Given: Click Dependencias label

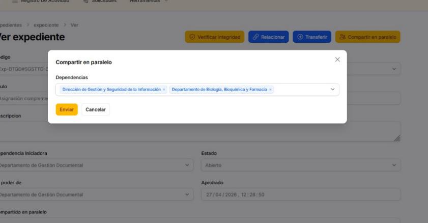Looking at the screenshot, I should [72, 77].
